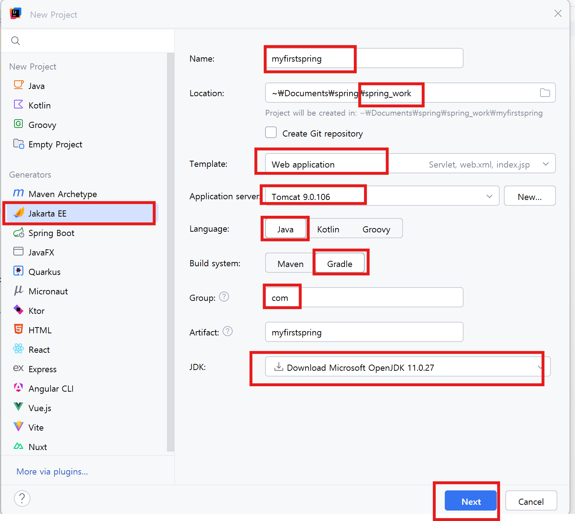Click the generator list scrollbar
This screenshot has width=575, height=521.
click(x=170, y=252)
